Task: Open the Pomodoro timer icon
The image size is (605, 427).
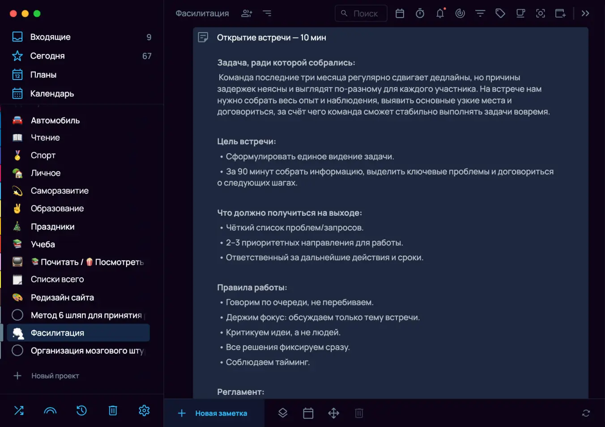Action: pyautogui.click(x=420, y=13)
